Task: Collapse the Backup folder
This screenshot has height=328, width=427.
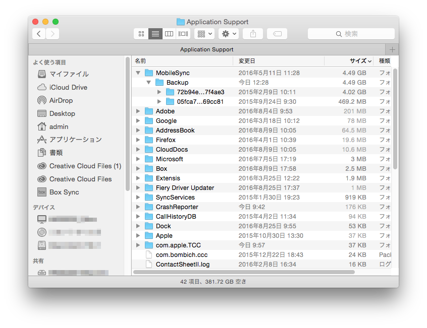Action: 149,82
